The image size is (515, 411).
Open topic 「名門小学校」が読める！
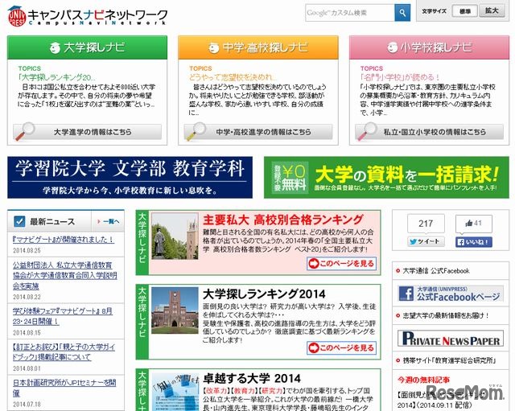[400, 77]
